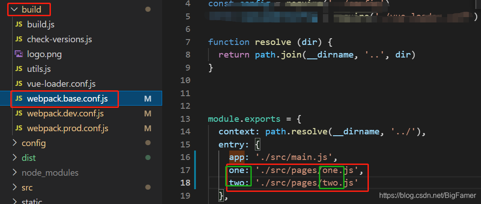Select the node_modules folder label
This screenshot has width=481, height=204.
coord(50,173)
